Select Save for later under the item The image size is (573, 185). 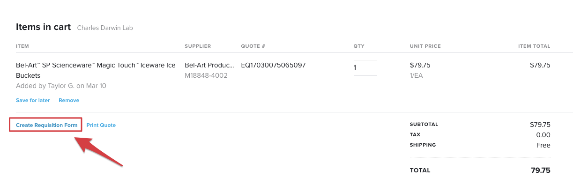33,100
